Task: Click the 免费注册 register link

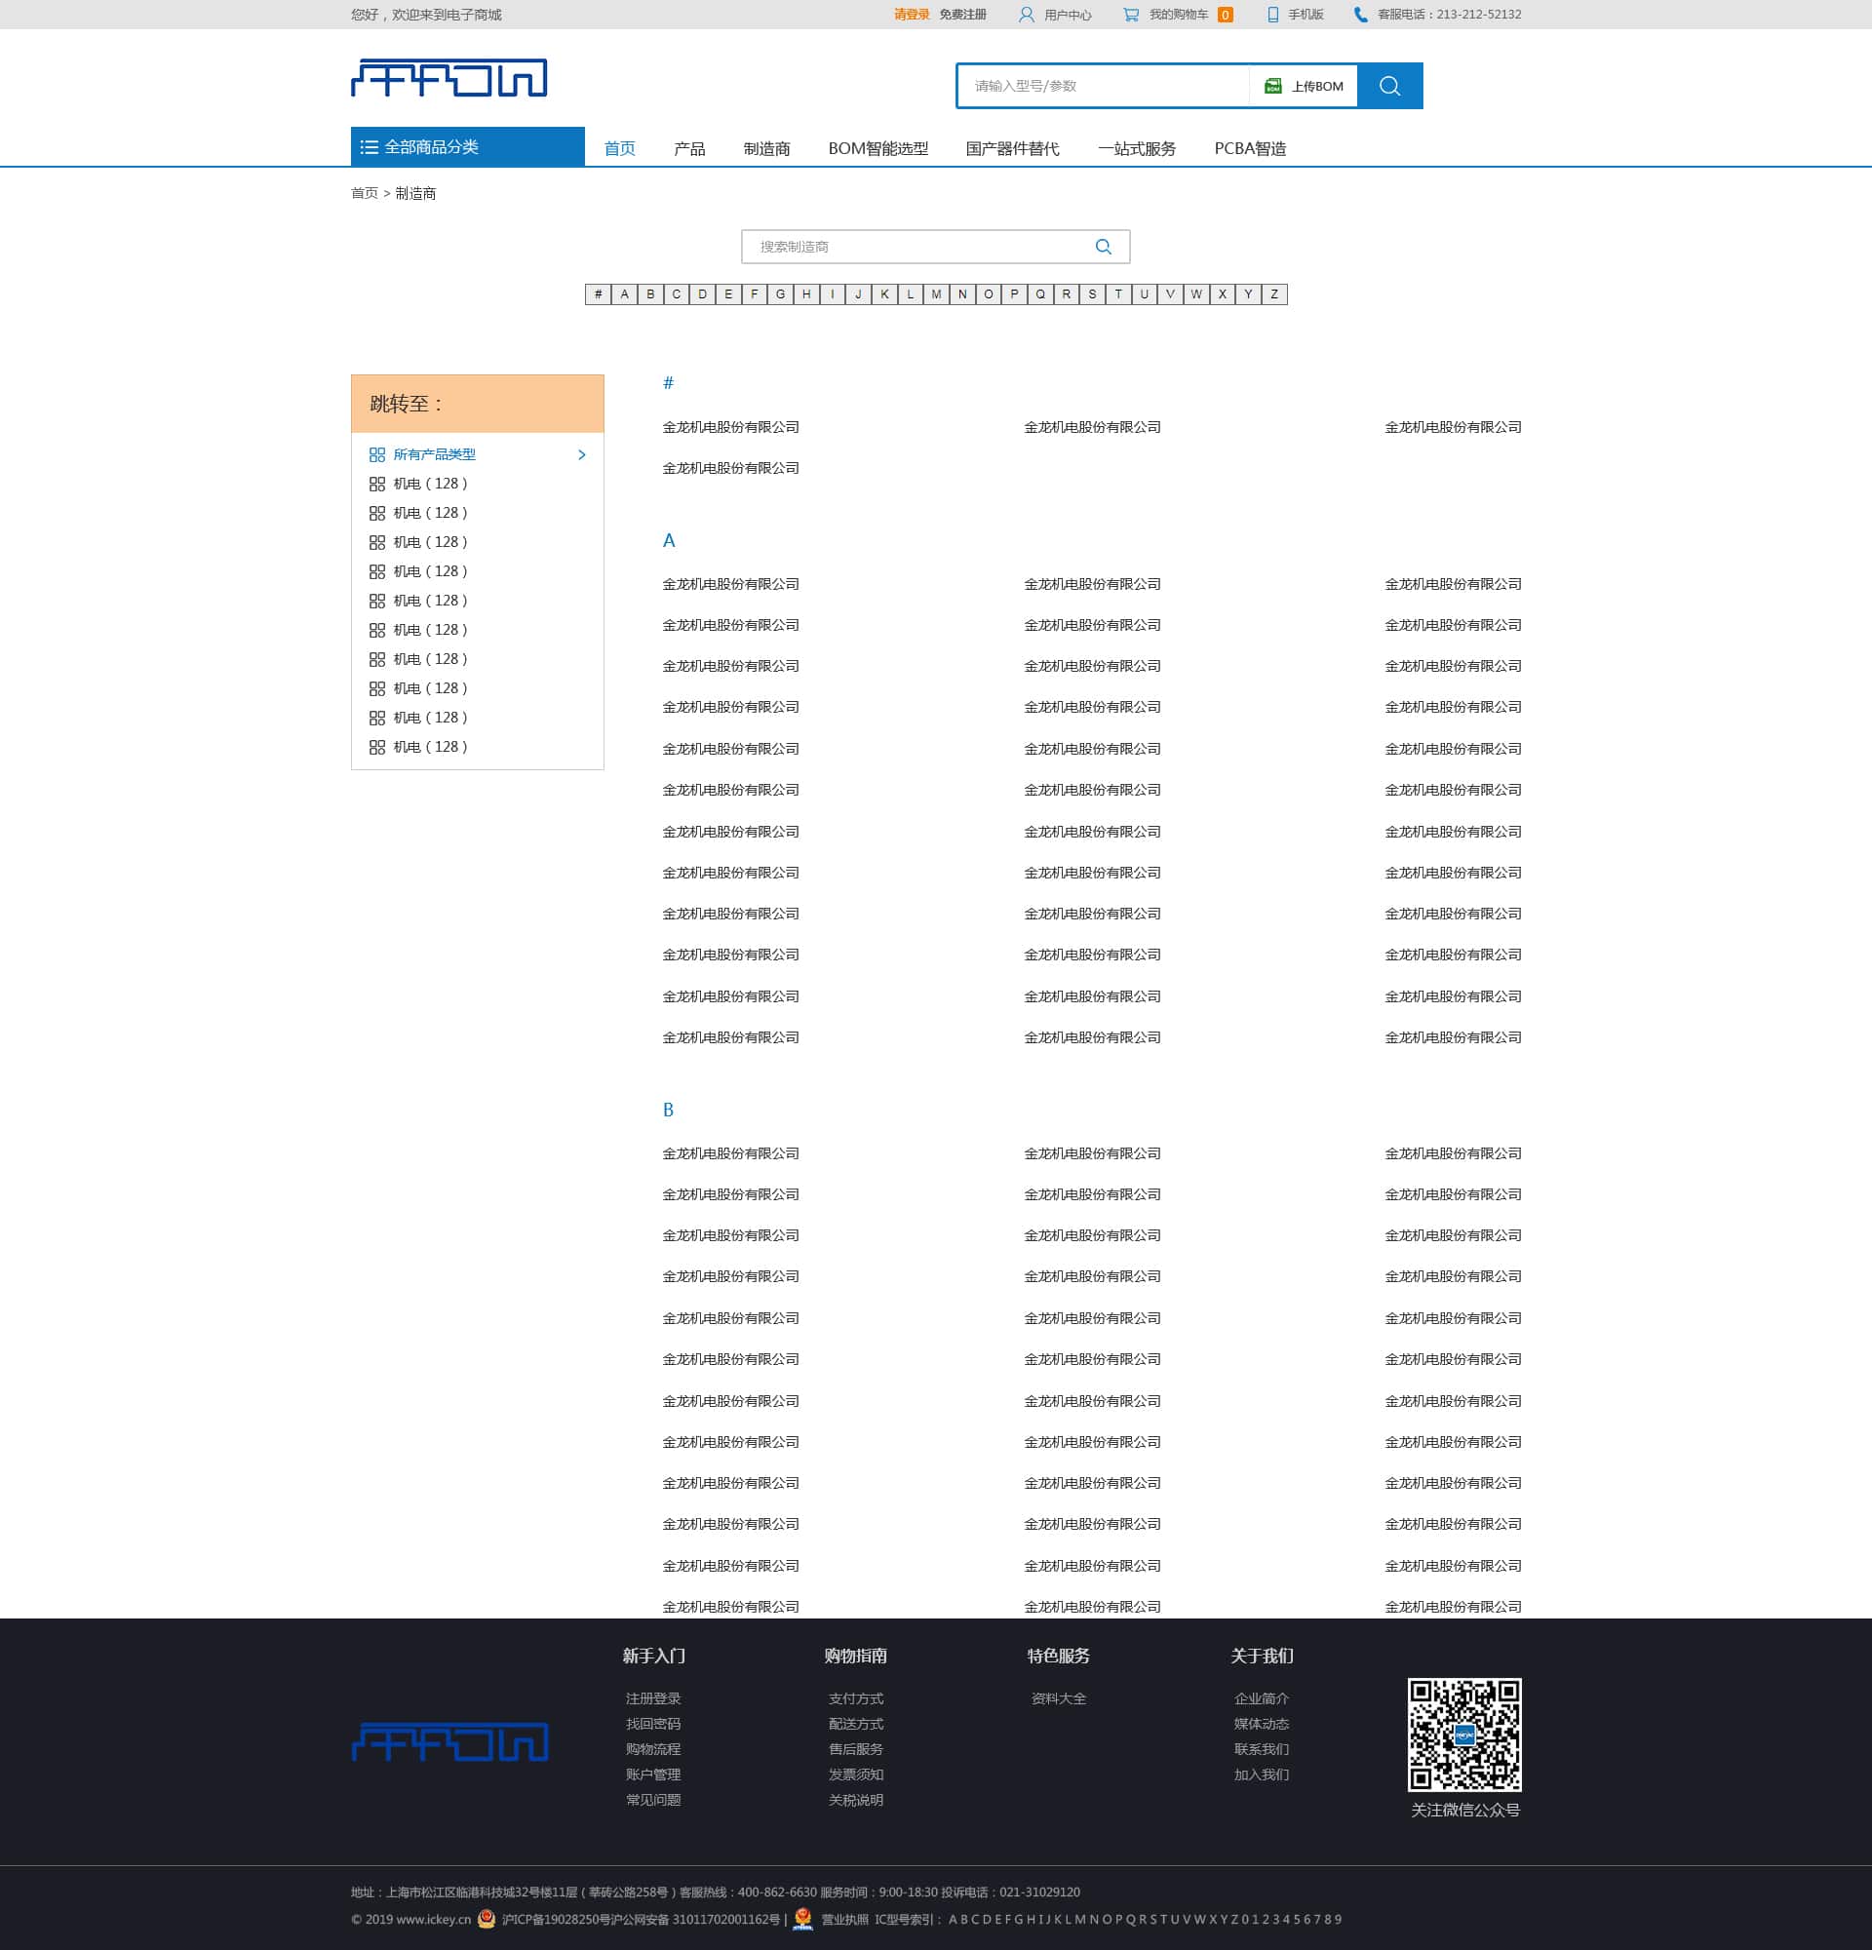Action: click(963, 15)
